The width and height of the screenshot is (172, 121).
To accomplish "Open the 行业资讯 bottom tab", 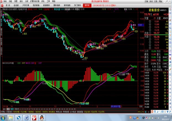I will coord(101,112).
